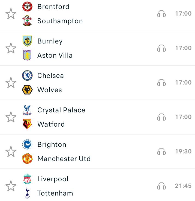Click the Aston Villa crest
The image size is (195, 201).
[x=27, y=55]
